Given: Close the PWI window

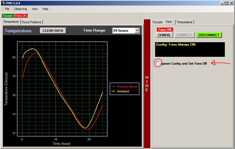Looking at the screenshot, I should [x=231, y=3].
